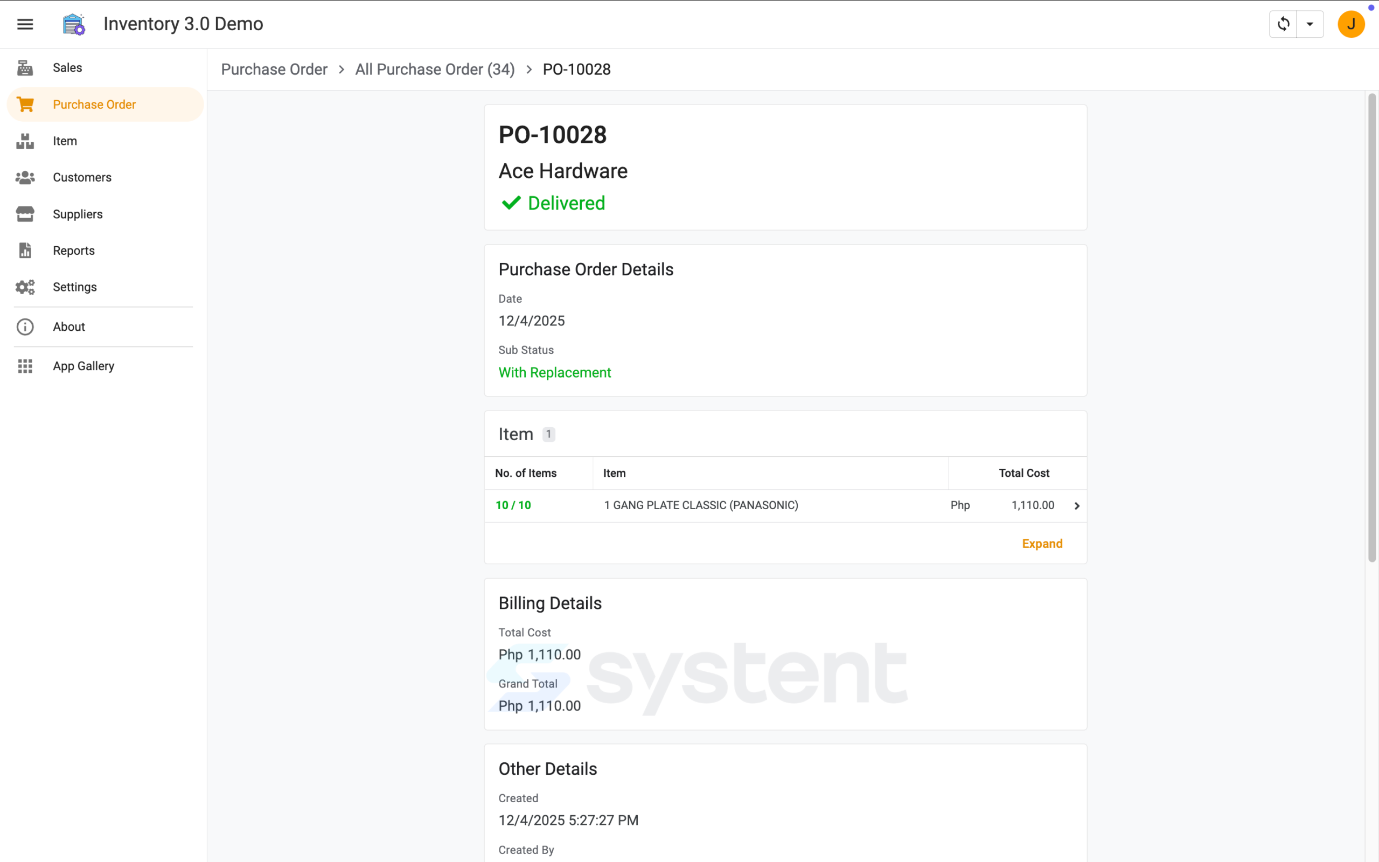Viewport: 1379px width, 862px height.
Task: Click the page vertical scrollbar
Action: pos(1371,329)
